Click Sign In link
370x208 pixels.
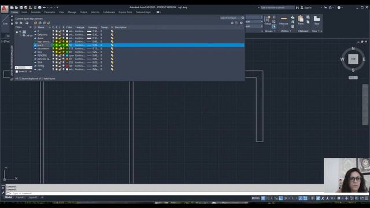click(308, 8)
